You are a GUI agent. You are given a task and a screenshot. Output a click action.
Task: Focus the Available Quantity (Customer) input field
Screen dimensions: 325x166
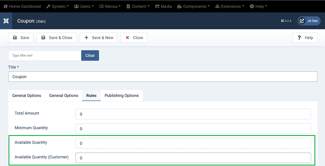(x=193, y=157)
